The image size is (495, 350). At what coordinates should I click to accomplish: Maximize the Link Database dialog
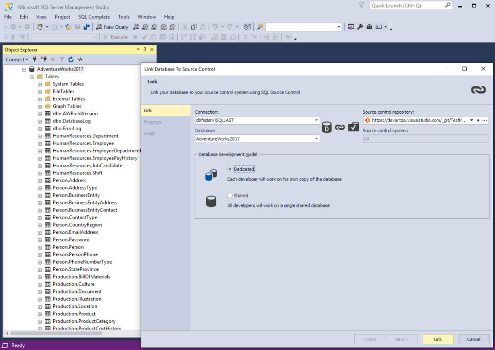[465, 69]
